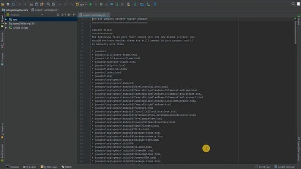Click the Scroll from Source target icon
Viewport: 301px width, 169px height.
point(58,15)
